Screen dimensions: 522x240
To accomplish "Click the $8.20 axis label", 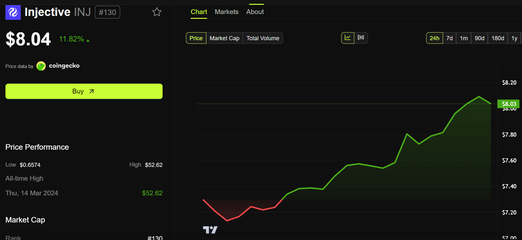I will [509, 83].
